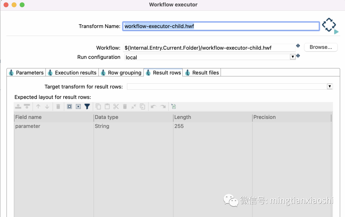Select the Result rows tab

(x=163, y=73)
